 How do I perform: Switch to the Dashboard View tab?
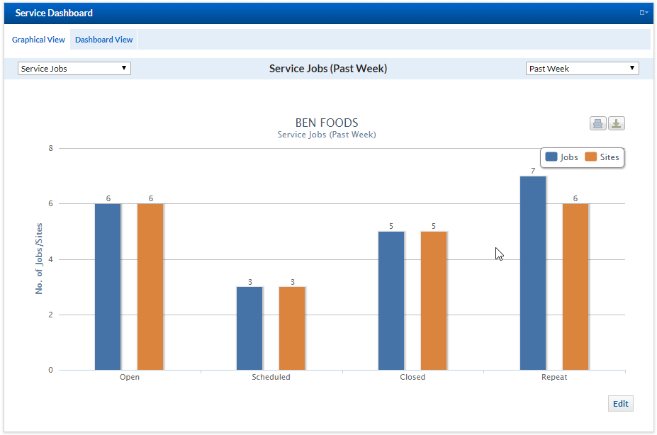(104, 40)
